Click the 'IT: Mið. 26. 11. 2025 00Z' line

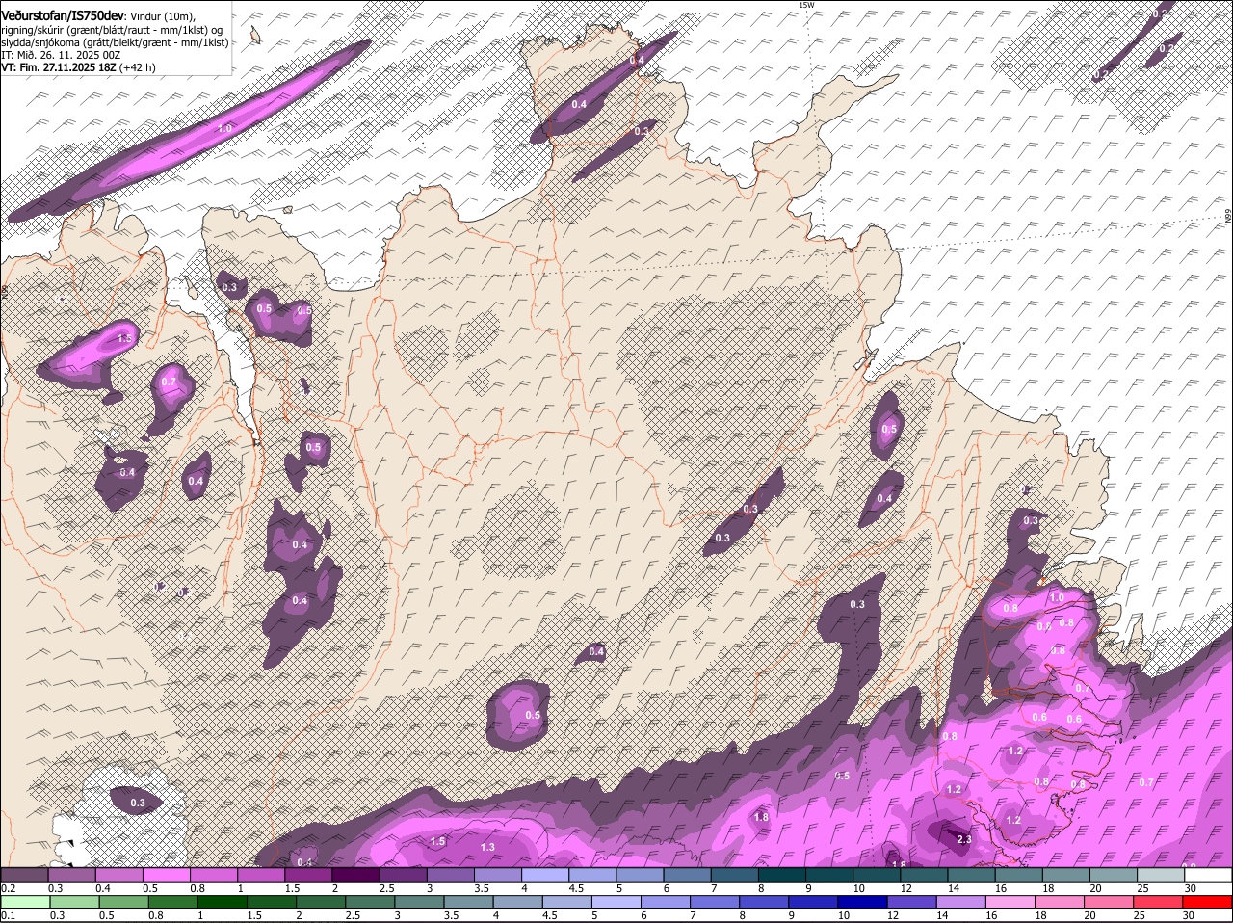61,55
